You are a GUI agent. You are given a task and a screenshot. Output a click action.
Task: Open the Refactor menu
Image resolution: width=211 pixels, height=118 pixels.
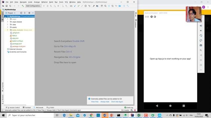coord(45,2)
